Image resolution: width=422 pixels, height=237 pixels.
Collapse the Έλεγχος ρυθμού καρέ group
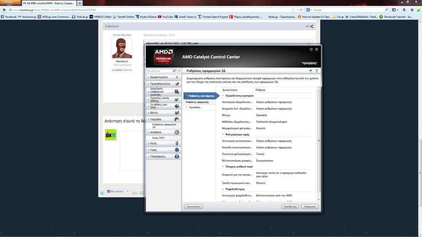223,166
